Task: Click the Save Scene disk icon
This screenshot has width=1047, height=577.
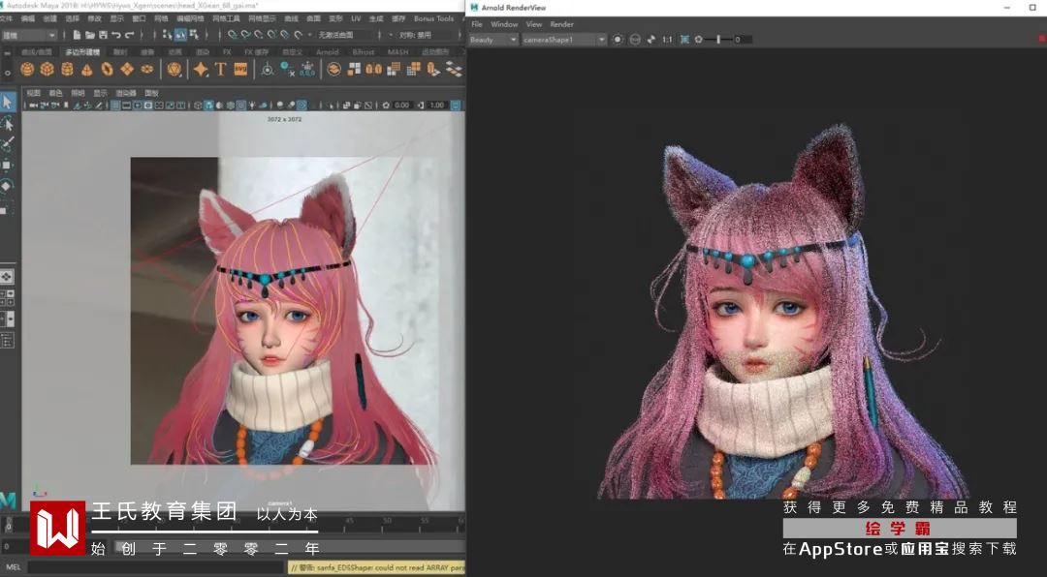Action: coord(103,35)
